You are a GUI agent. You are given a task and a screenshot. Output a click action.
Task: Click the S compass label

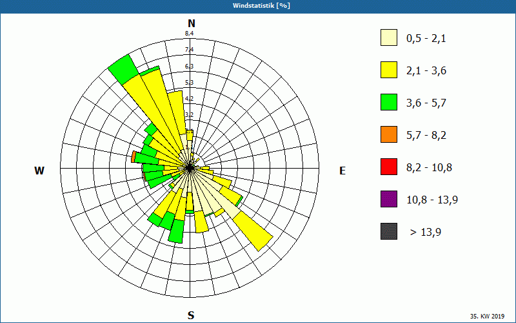(191, 315)
